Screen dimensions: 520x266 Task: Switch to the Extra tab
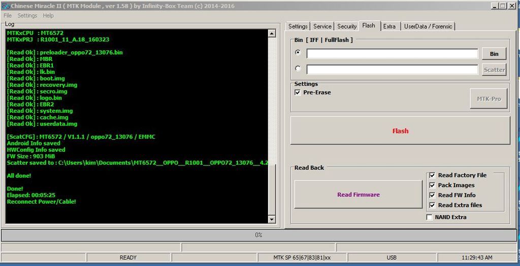tap(389, 26)
